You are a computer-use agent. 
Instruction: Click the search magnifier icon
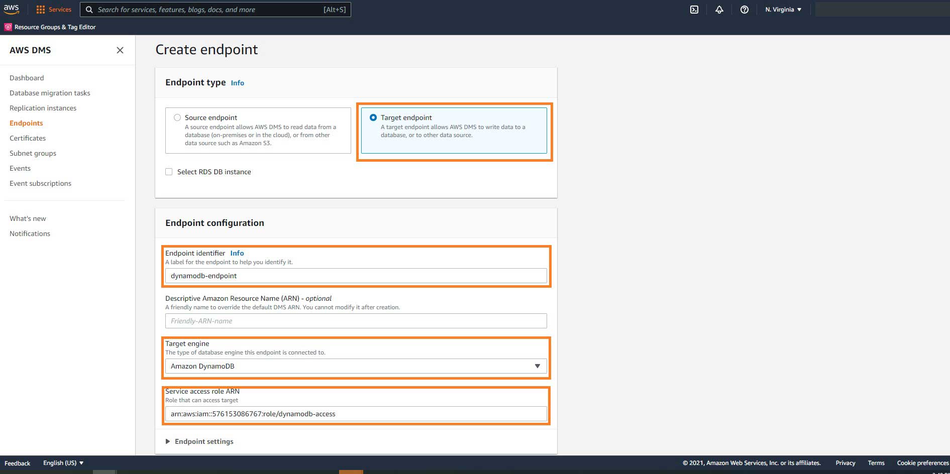click(x=89, y=10)
